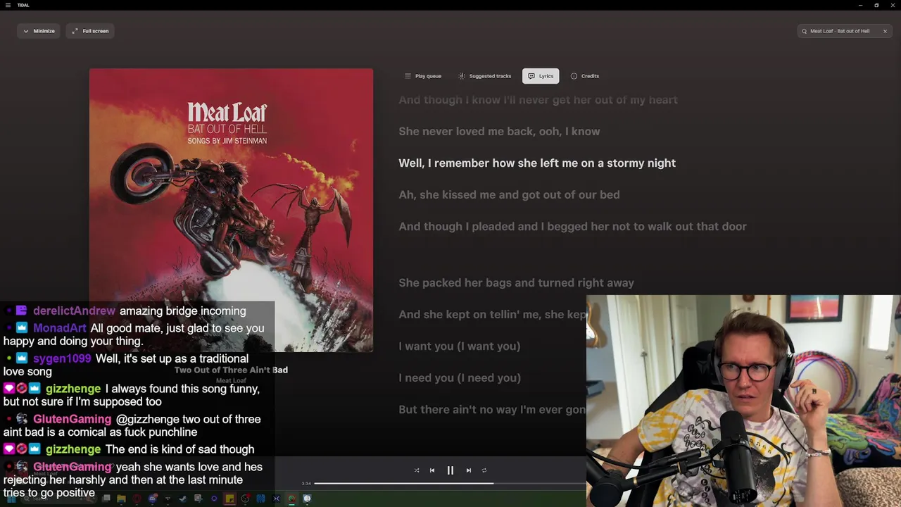Viewport: 901px width, 507px height.
Task: Jump to lyric 'And though I pleaded and I begged her'
Action: pos(572,227)
